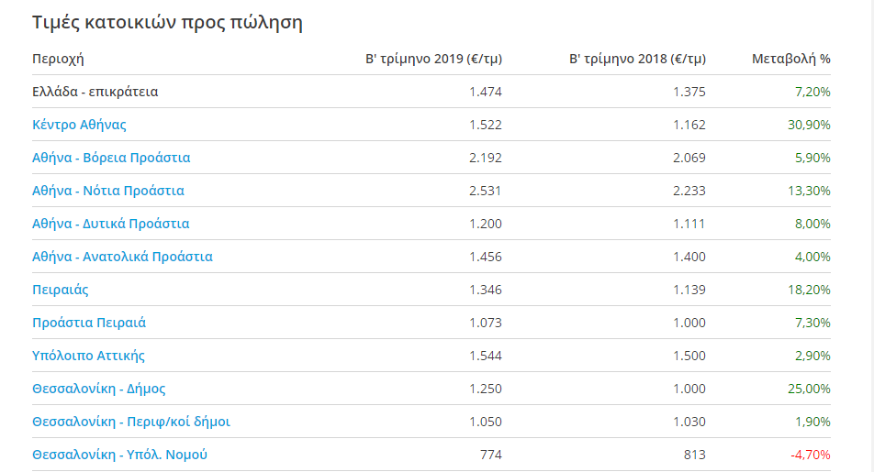Click the negative -4,70% change value
The width and height of the screenshot is (874, 472).
coord(811,455)
